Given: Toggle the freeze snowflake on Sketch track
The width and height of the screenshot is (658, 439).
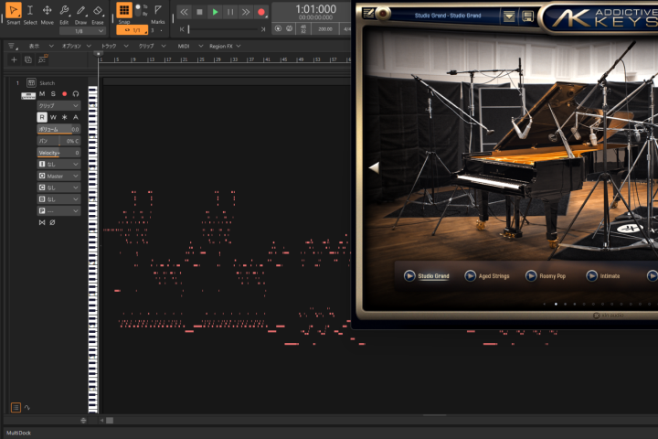Looking at the screenshot, I should pyautogui.click(x=65, y=117).
